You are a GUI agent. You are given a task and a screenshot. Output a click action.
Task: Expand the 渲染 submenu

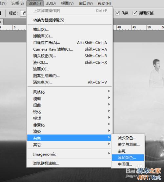[x=70, y=131]
